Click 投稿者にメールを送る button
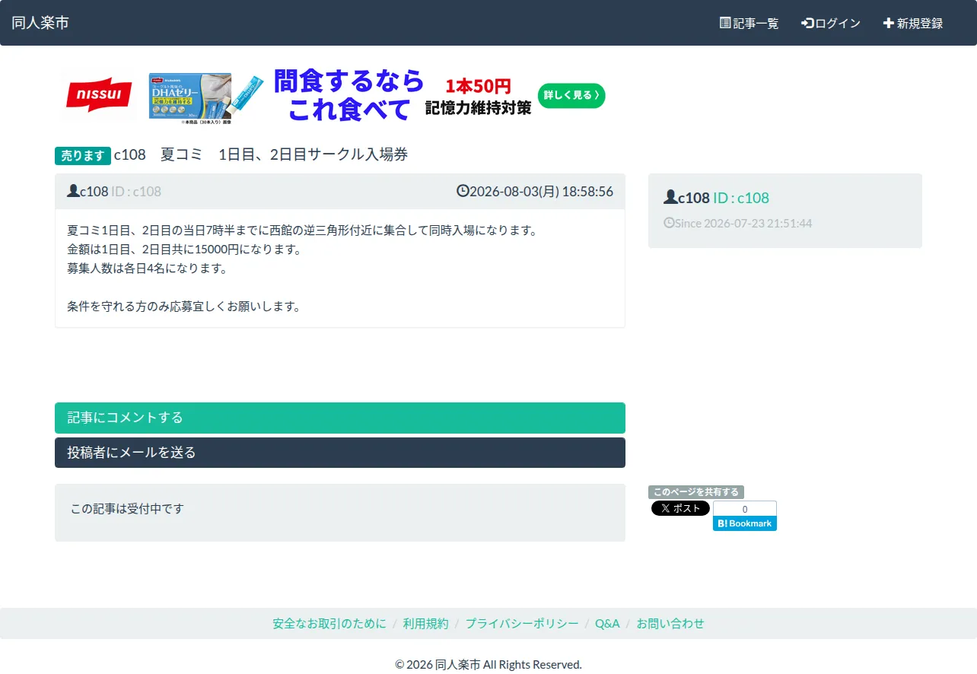 [340, 453]
